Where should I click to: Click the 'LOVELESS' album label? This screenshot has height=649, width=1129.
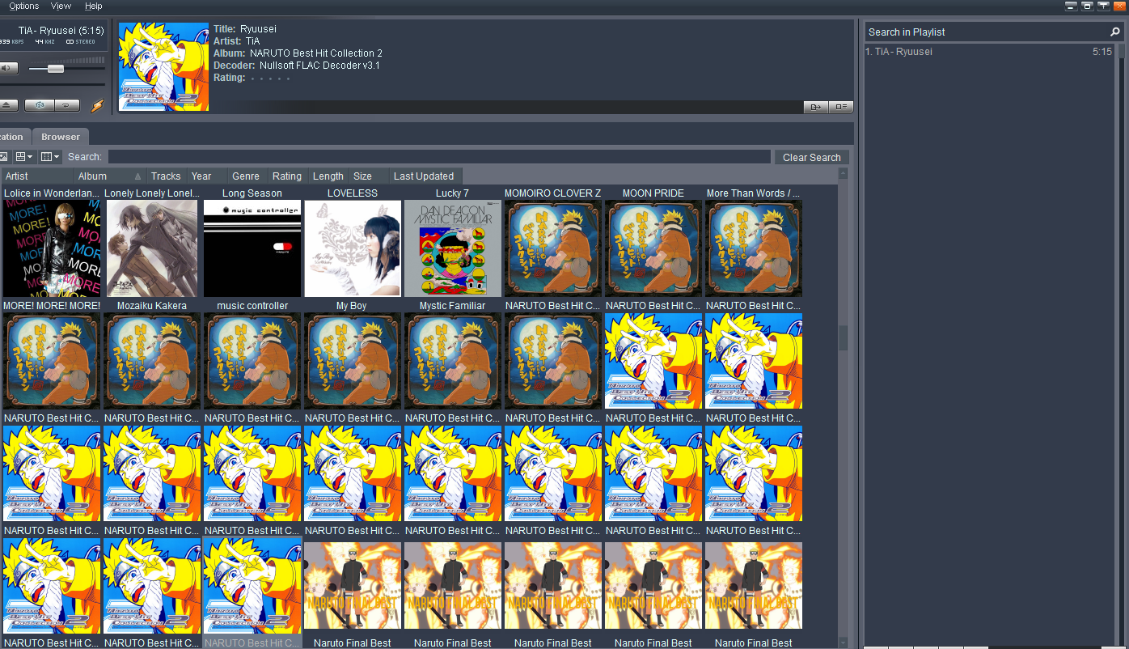tap(353, 193)
